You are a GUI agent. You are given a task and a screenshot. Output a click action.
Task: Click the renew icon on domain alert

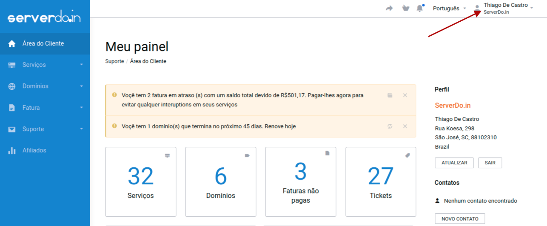[x=390, y=126]
